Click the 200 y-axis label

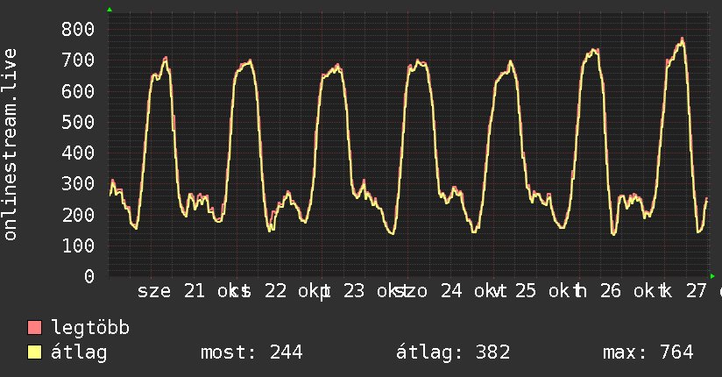[x=78, y=215]
